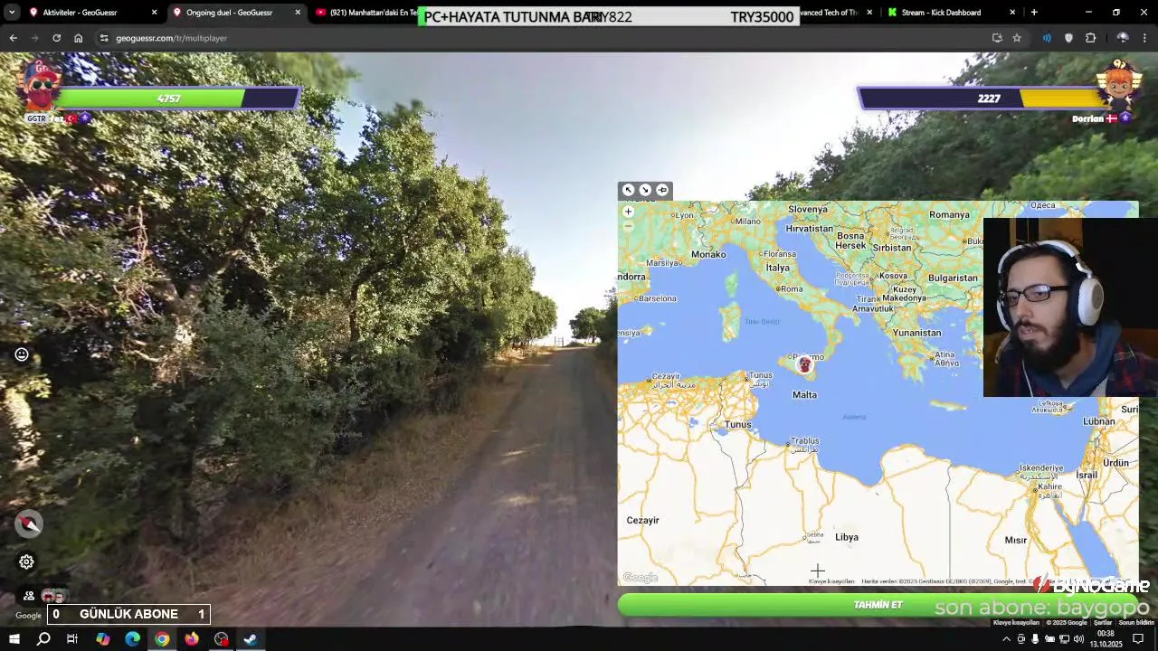Image resolution: width=1158 pixels, height=651 pixels.
Task: Open Windows taskbar search
Action: [43, 639]
